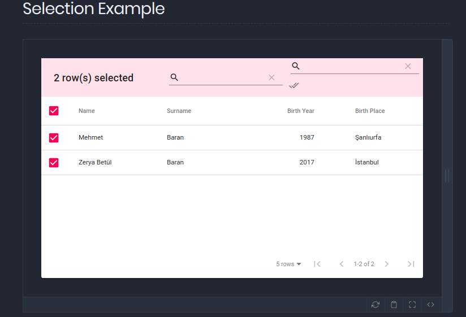Viewport: 466px width, 317px height.
Task: Deselect the Zerya Betül row checkbox
Action: click(54, 163)
